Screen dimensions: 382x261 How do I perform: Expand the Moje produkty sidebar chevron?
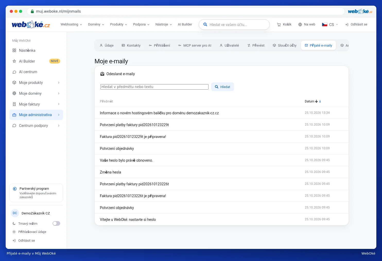click(59, 83)
